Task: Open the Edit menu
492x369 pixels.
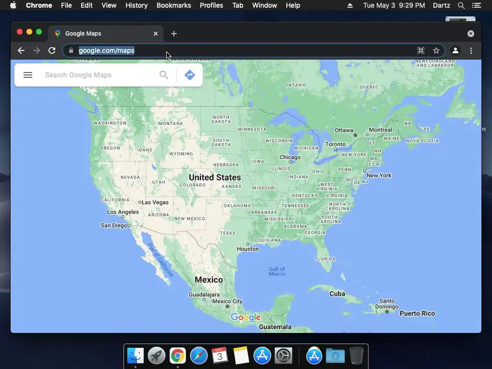Action: click(86, 5)
